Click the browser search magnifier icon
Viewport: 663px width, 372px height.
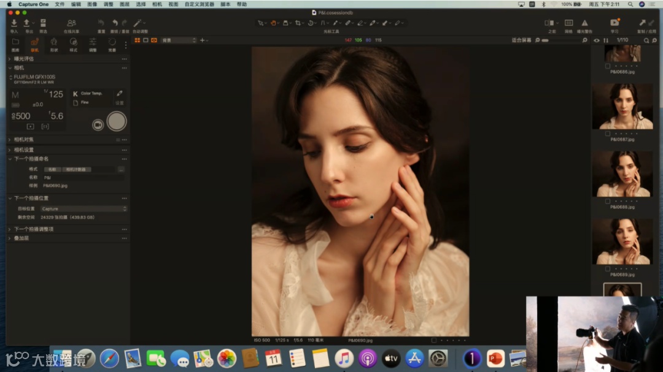coord(646,40)
